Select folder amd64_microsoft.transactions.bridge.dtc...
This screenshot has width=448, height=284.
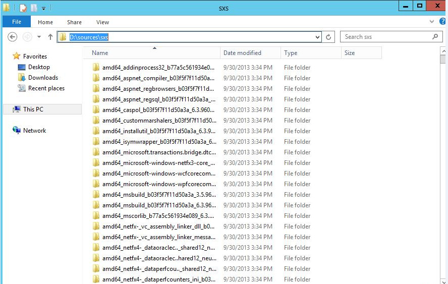(x=159, y=152)
